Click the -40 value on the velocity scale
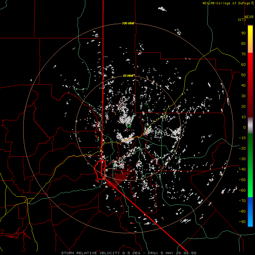This screenshot has width=255, height=255. [242, 169]
